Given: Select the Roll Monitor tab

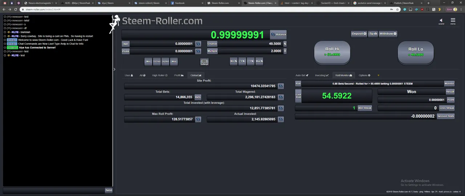Looking at the screenshot, I should point(344,75).
